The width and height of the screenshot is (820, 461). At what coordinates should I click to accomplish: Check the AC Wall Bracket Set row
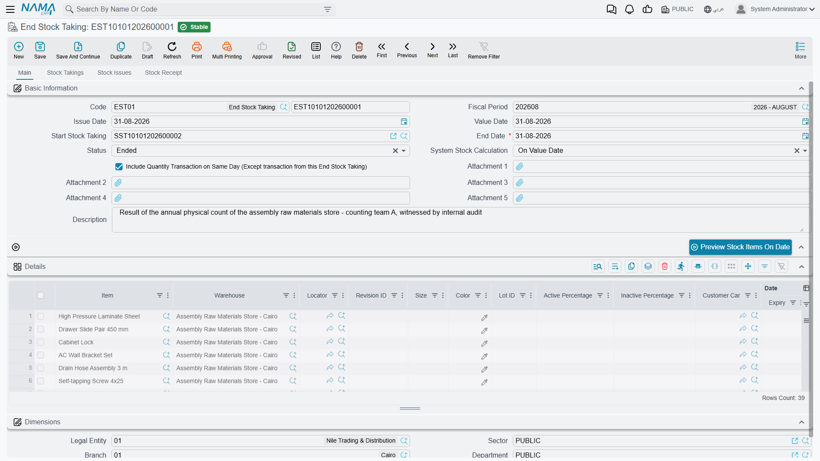41,355
